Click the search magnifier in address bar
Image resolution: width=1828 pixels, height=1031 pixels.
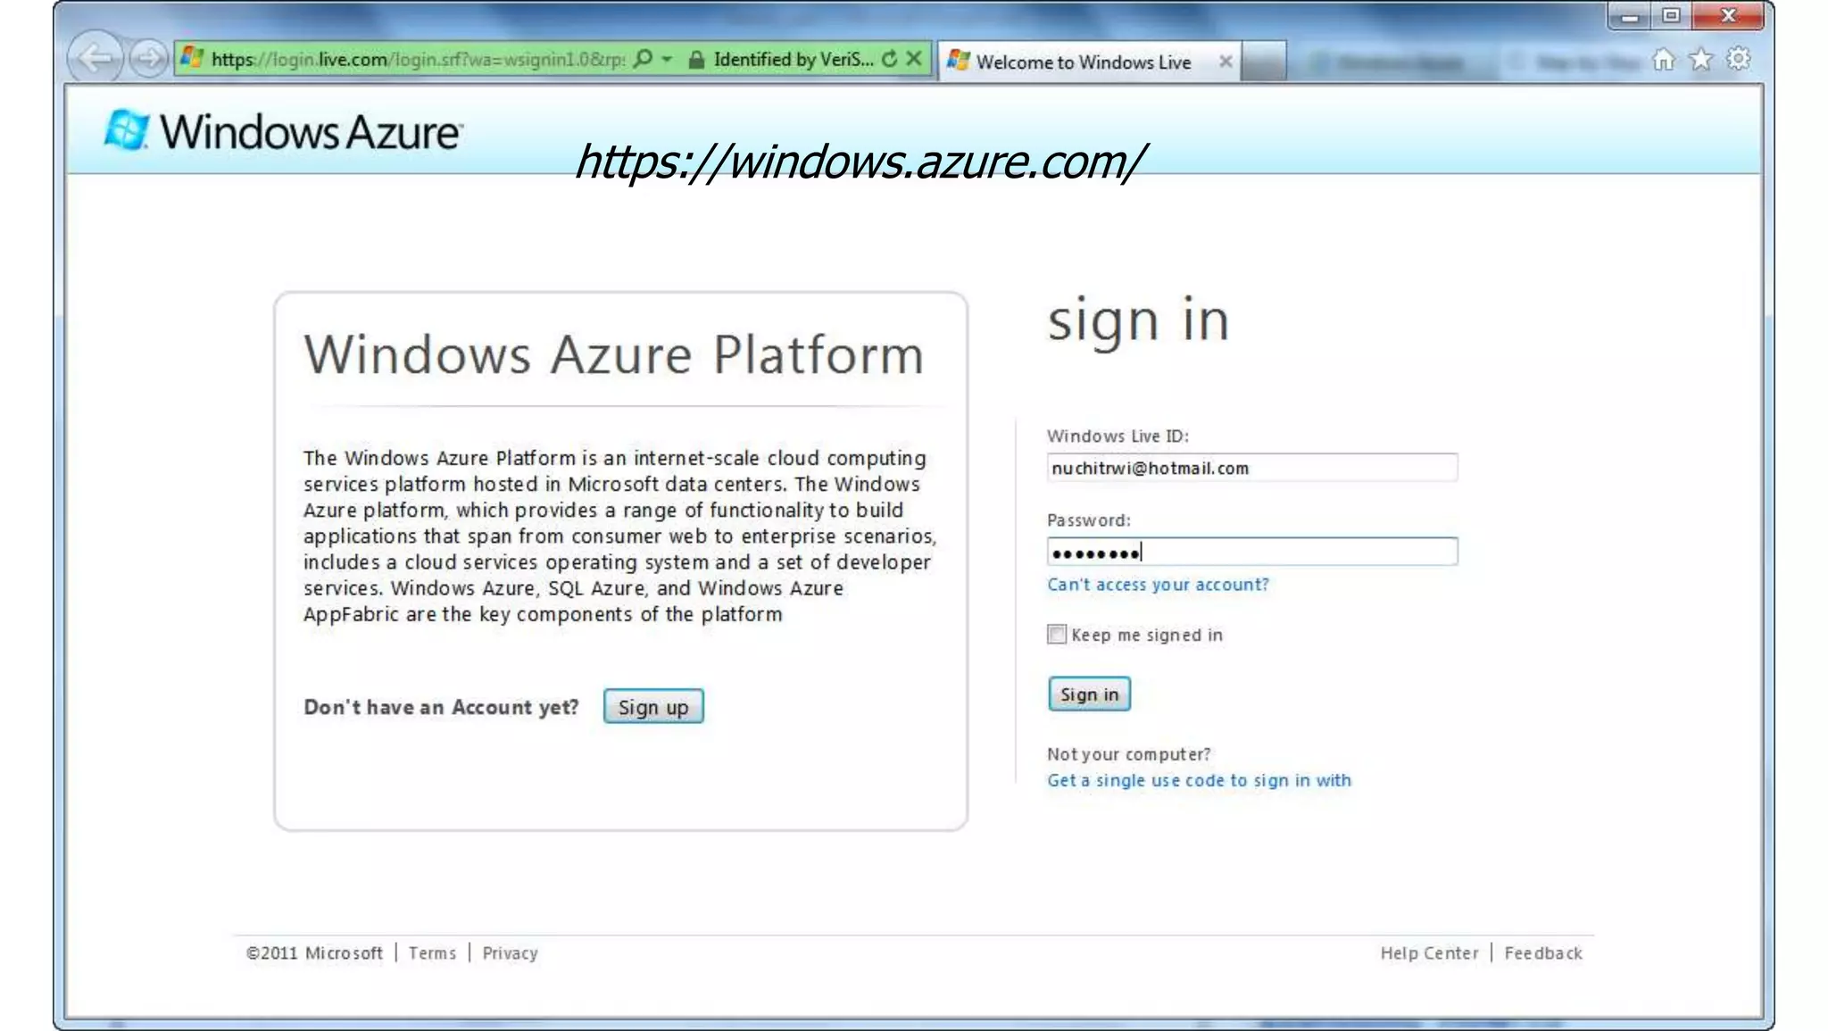[642, 59]
